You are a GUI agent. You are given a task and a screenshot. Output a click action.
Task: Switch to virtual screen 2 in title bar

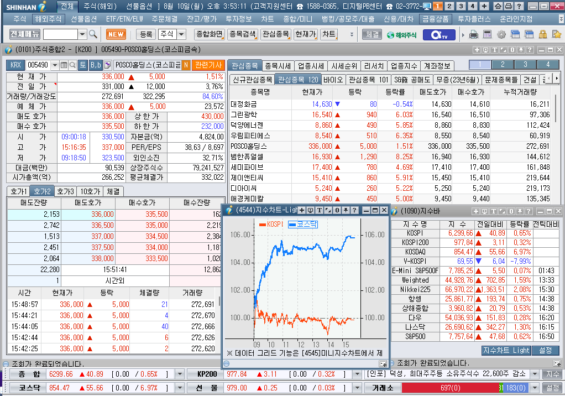pos(449,6)
